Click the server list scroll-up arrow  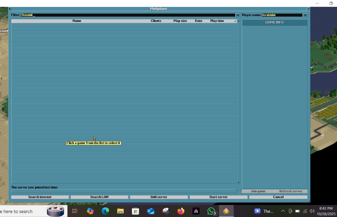(238, 21)
